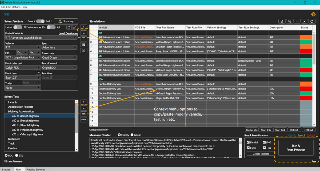
Task: Click the X cancel icon in Simulations toolbar
Action: tap(304, 21)
